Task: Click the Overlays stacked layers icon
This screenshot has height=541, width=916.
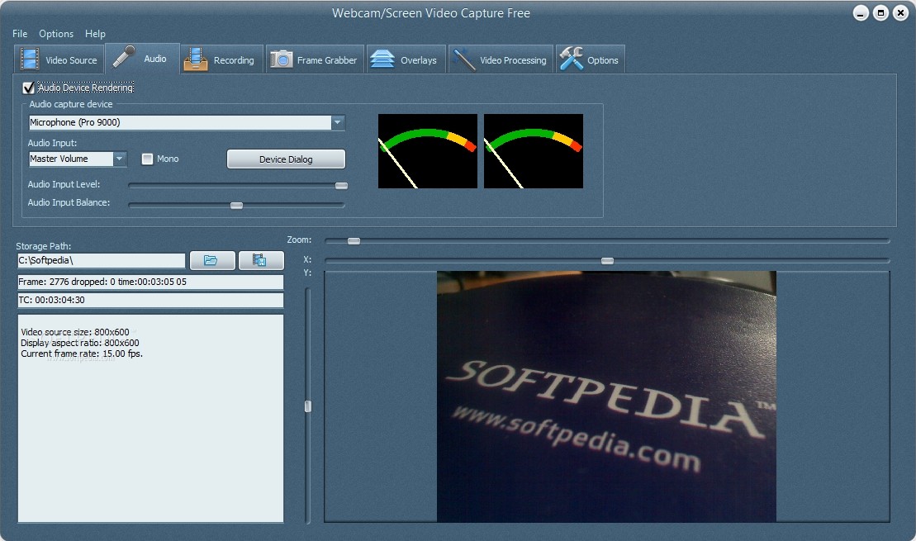Action: [382, 59]
